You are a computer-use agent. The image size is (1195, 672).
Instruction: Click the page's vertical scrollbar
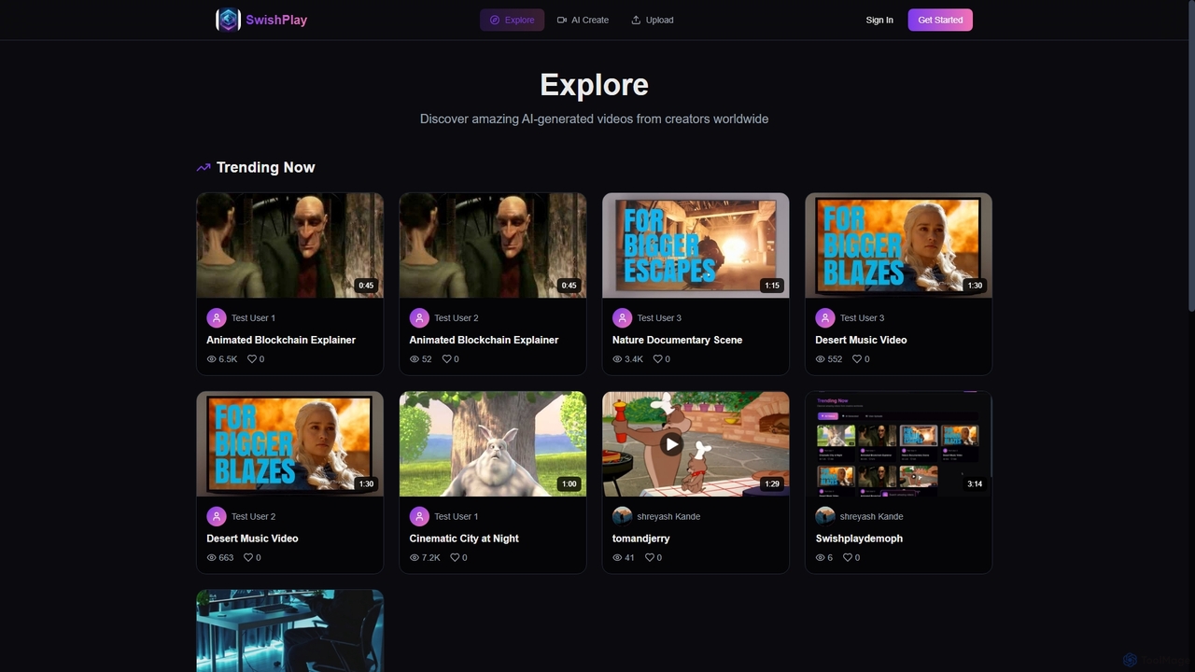pos(1190,154)
